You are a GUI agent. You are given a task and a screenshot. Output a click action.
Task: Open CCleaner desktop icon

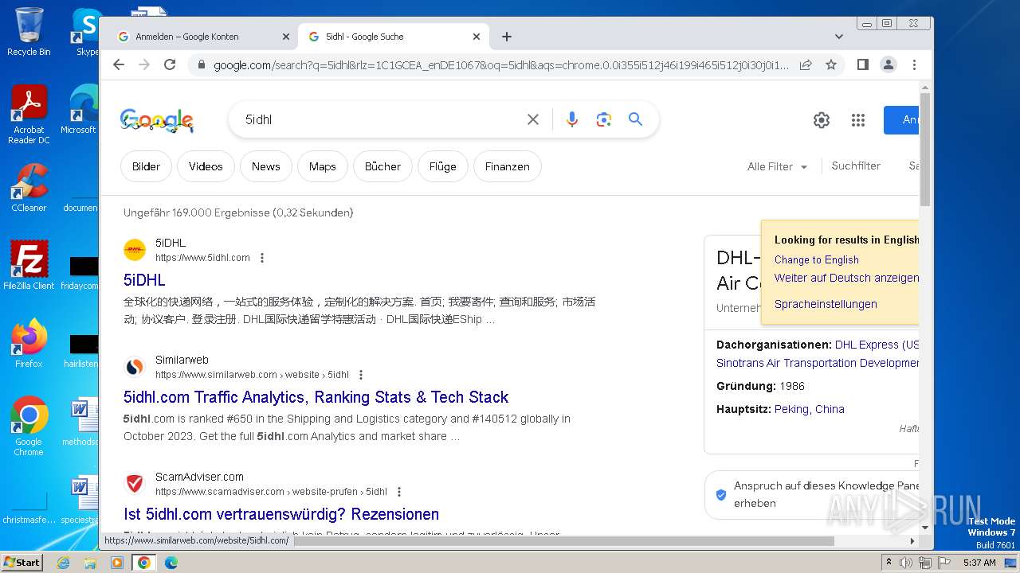pyautogui.click(x=29, y=188)
